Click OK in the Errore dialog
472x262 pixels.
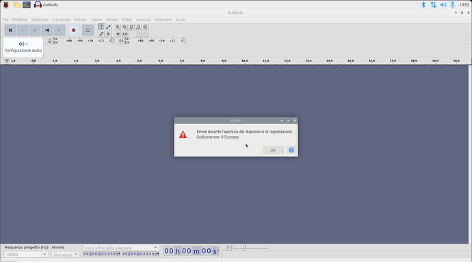click(x=273, y=150)
